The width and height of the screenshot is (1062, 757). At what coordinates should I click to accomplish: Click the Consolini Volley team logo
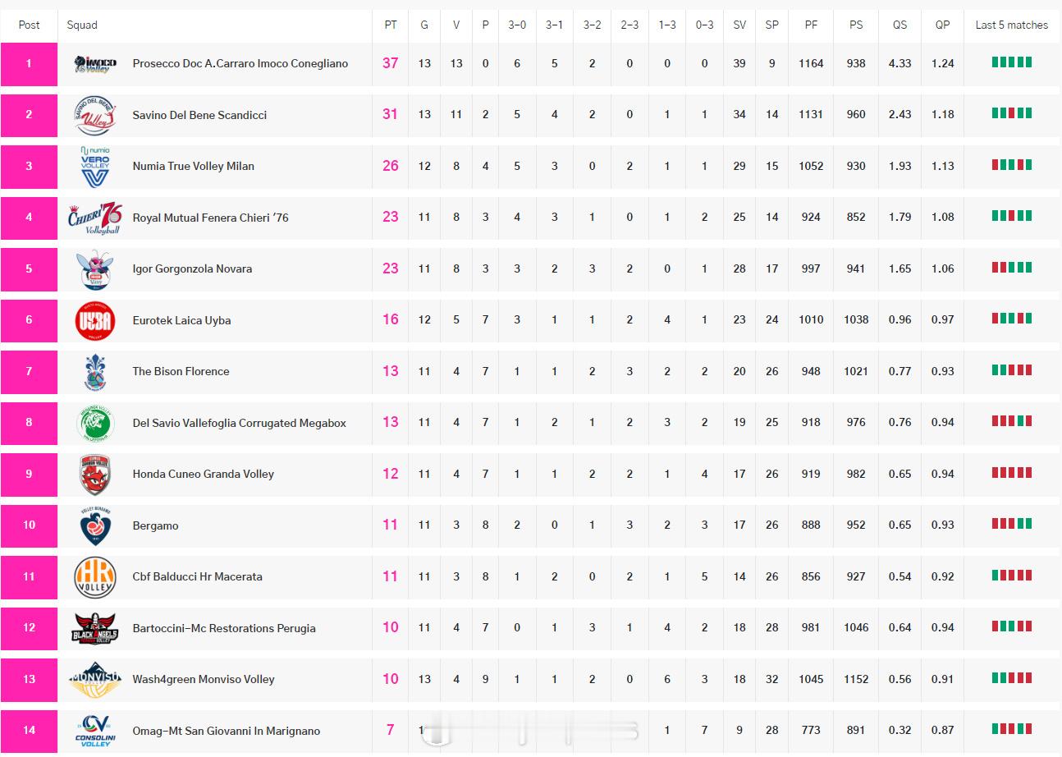[x=95, y=731]
